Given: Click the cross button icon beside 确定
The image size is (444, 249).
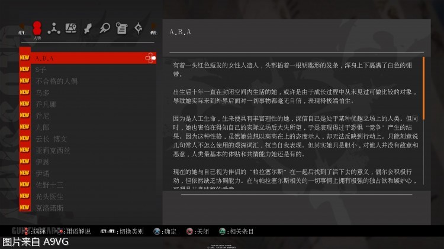Looking at the screenshot, I should (157, 231).
